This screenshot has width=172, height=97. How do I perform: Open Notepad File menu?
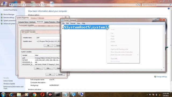click(63, 23)
